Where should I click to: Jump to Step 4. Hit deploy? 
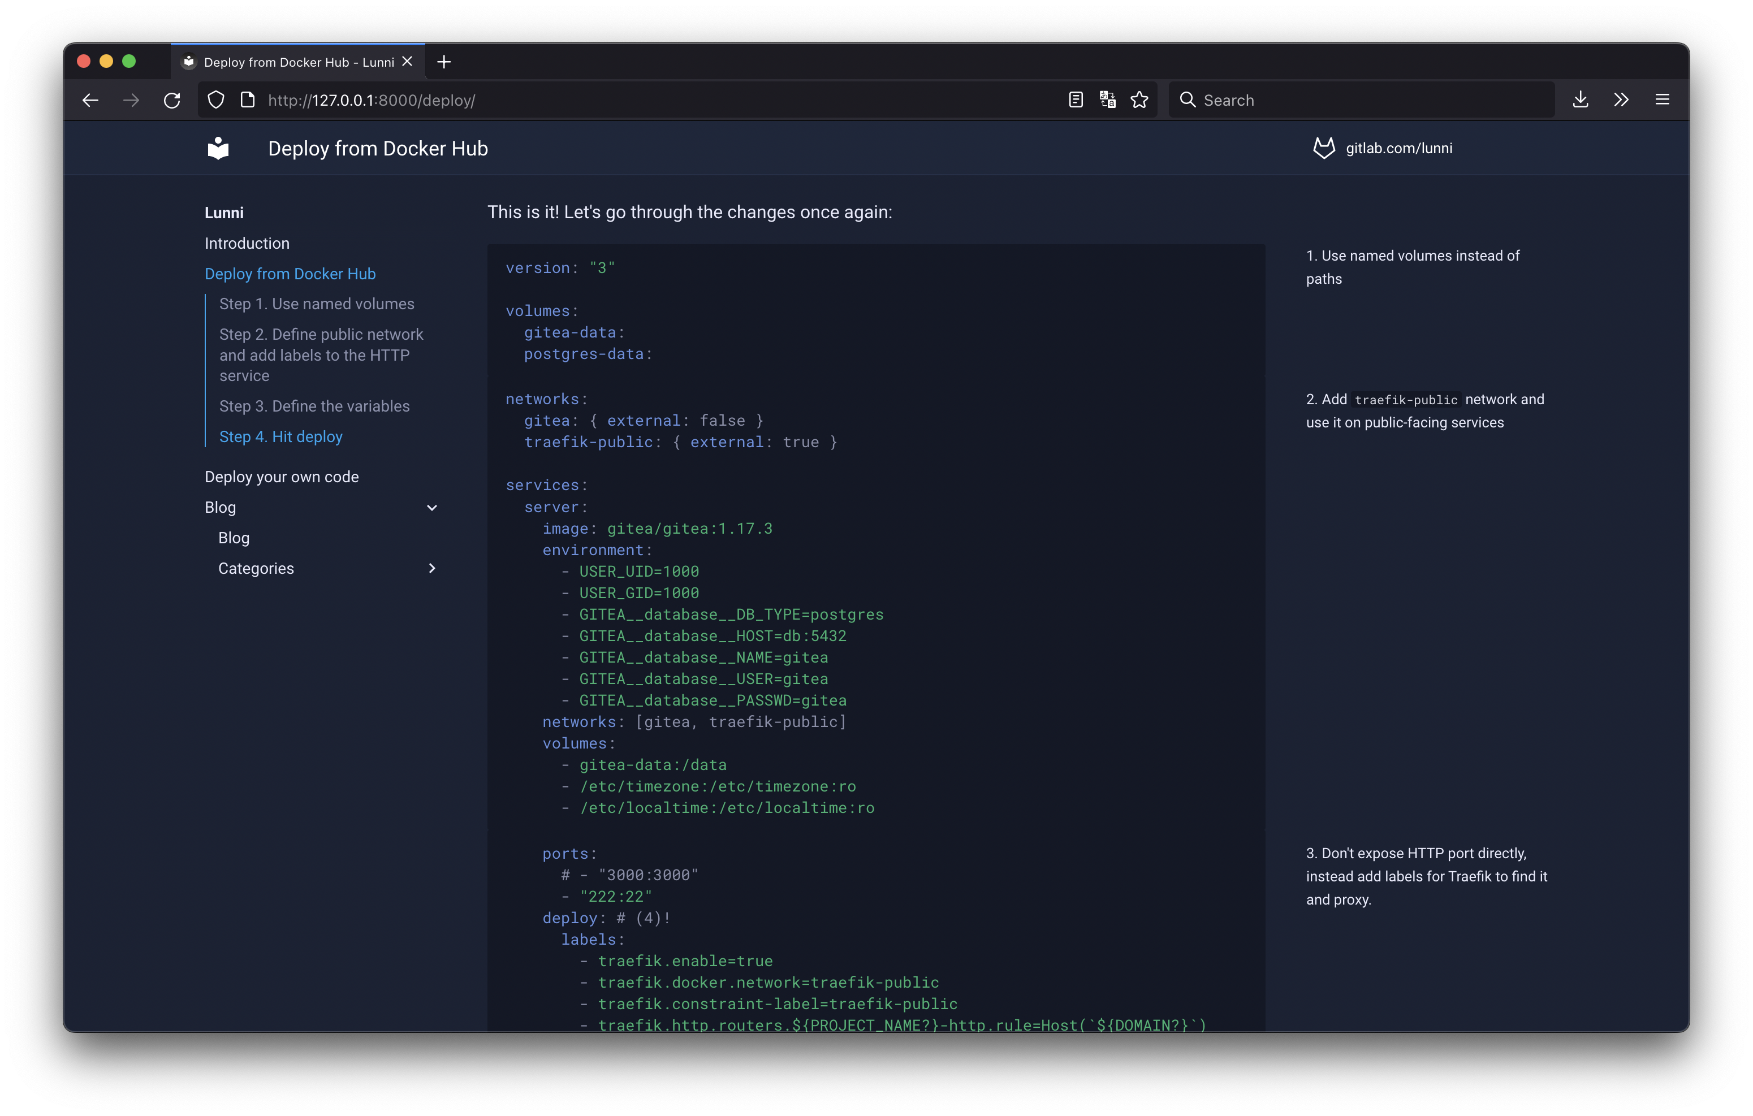(x=281, y=437)
